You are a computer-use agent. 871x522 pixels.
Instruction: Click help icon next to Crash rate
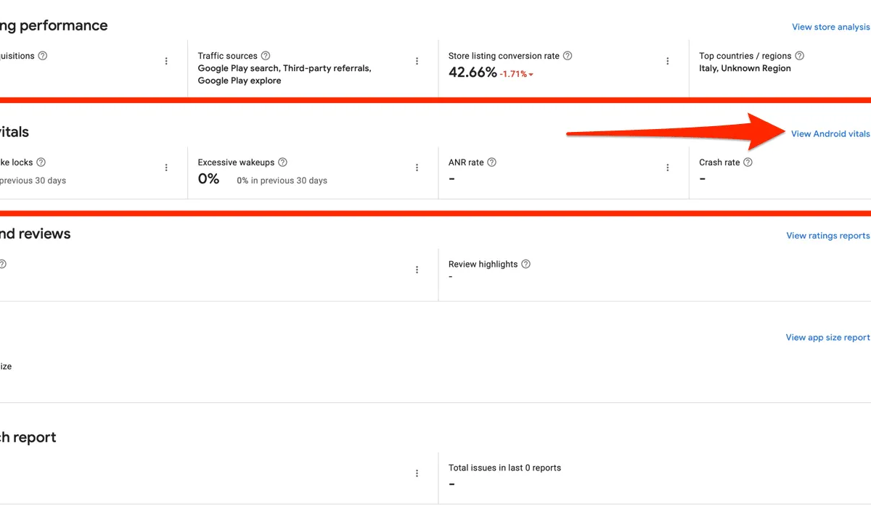pos(748,162)
